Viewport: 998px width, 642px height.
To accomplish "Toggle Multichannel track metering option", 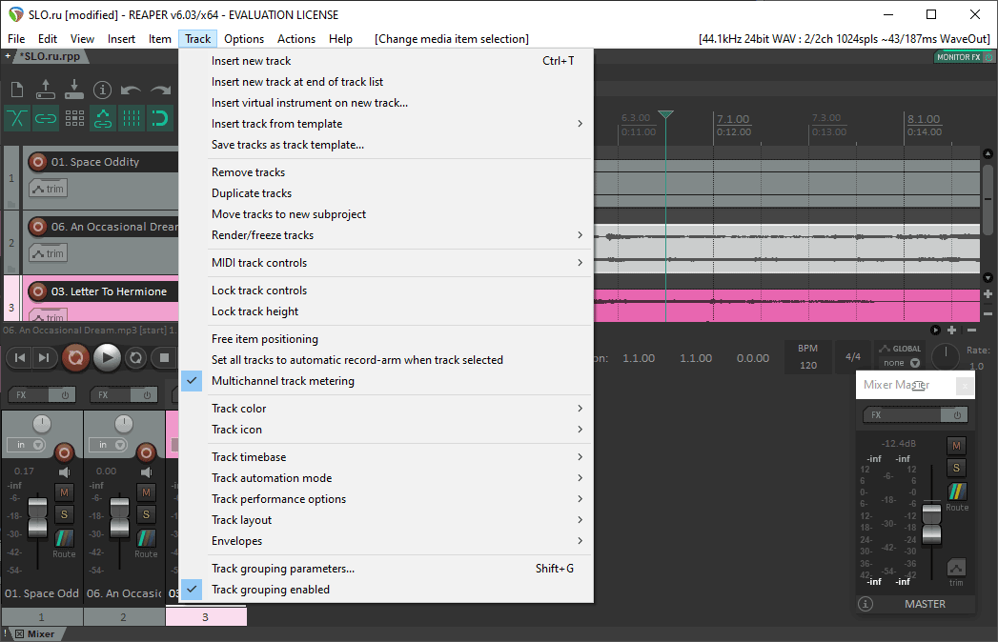I will [386, 381].
